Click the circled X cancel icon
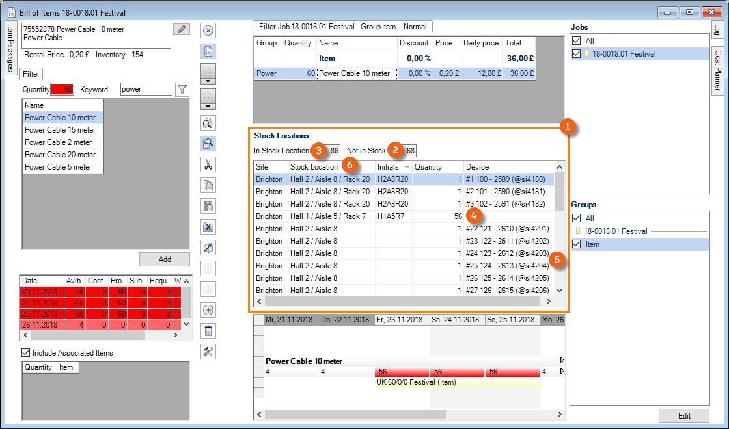 (208, 31)
